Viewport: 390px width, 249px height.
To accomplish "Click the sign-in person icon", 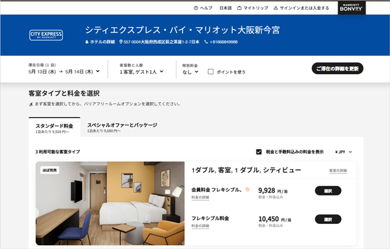I will click(276, 8).
